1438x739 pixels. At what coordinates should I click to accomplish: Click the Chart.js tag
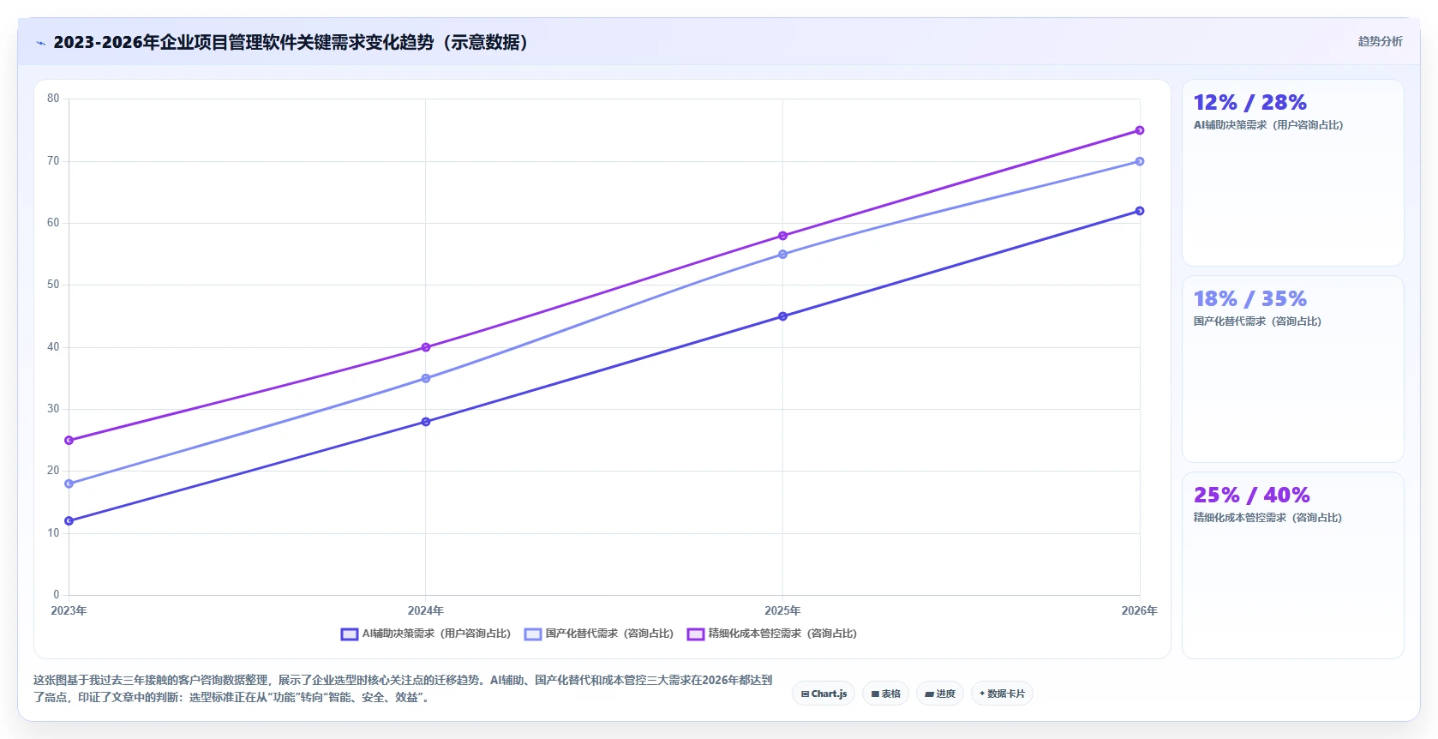[824, 694]
